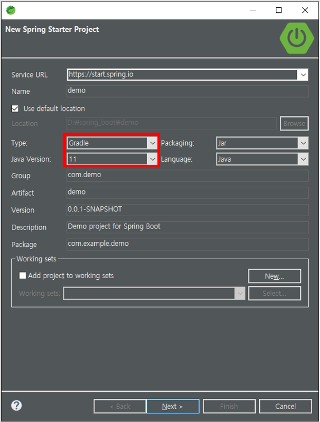The image size is (320, 422).
Task: Focus the Name field containing demo
Action: tap(187, 91)
